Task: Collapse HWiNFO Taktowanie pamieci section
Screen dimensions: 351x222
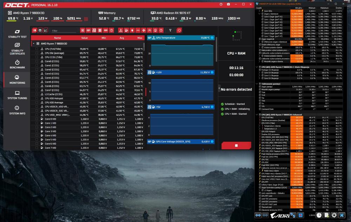Action: click(x=257, y=84)
